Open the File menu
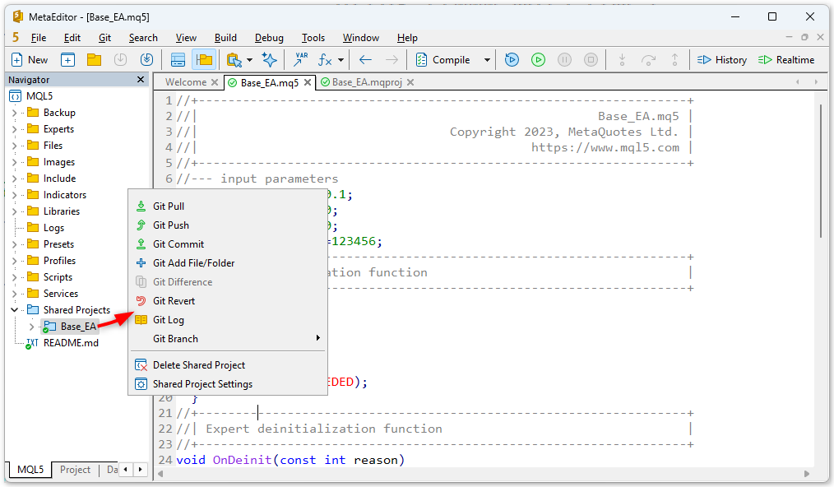The image size is (834, 487). [39, 38]
